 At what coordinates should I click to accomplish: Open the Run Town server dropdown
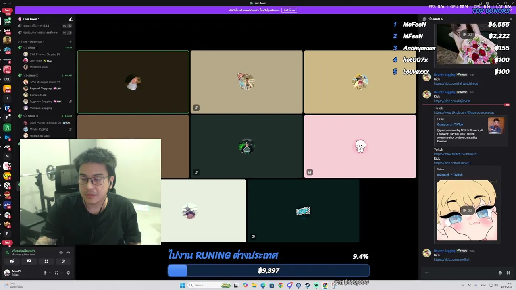31,19
